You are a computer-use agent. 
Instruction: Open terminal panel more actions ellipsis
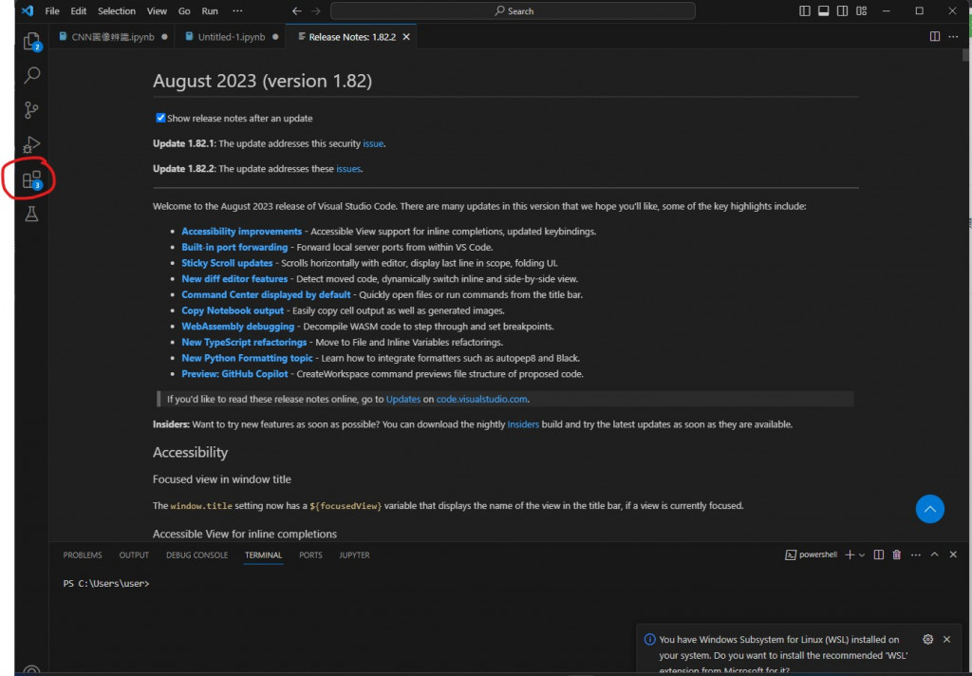pos(916,555)
